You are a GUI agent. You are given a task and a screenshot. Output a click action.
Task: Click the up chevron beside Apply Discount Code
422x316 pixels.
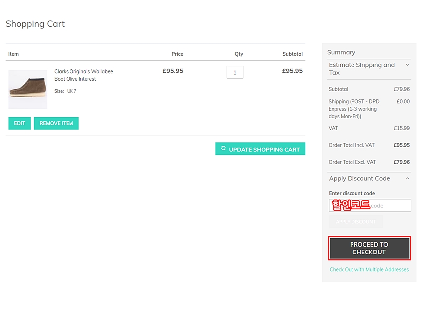tap(408, 178)
